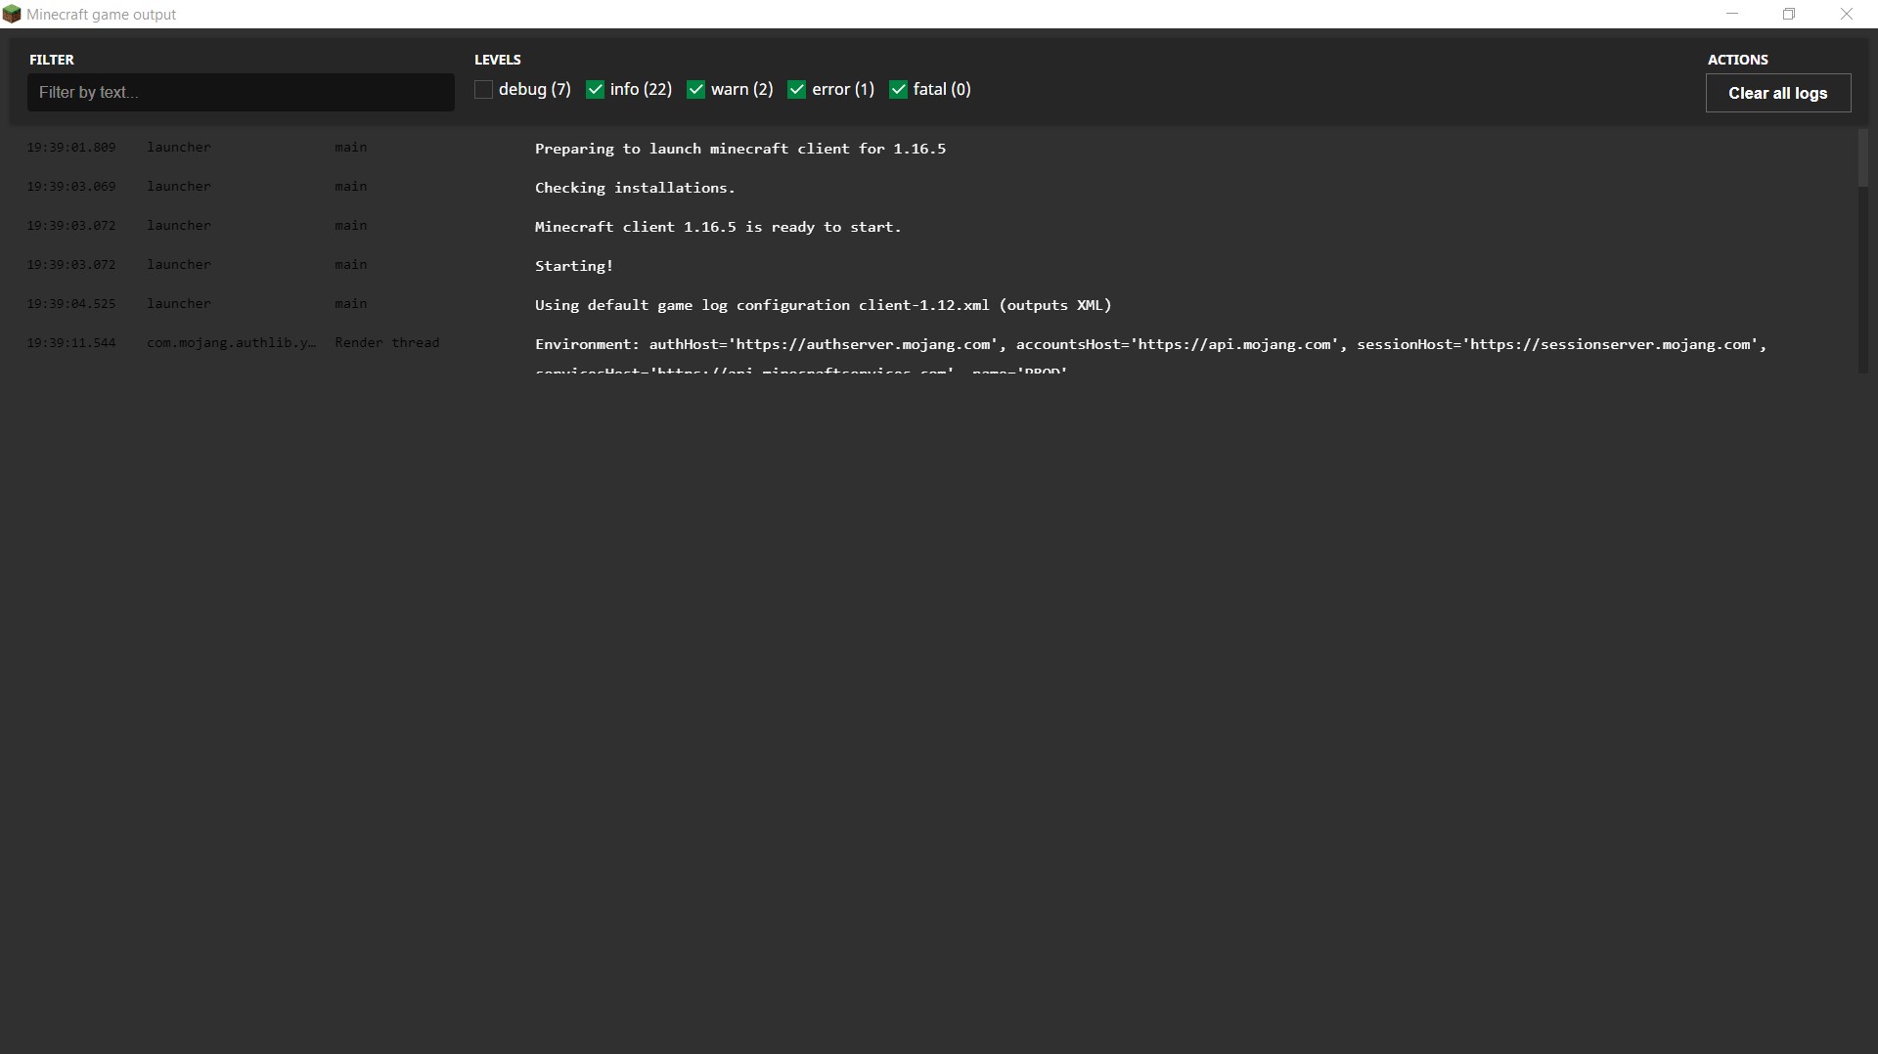Restore down the Minecraft game output window

(x=1789, y=14)
